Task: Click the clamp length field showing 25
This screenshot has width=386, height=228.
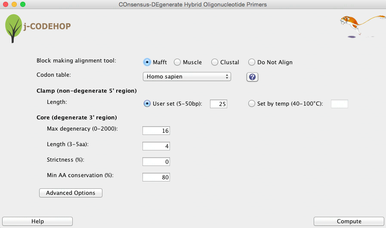Action: 218,104
